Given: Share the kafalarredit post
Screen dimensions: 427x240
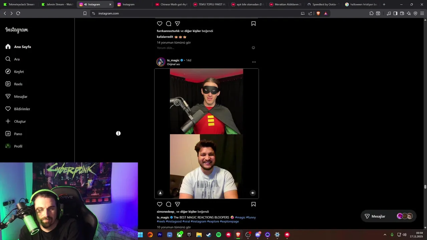Looking at the screenshot, I should 177,24.
